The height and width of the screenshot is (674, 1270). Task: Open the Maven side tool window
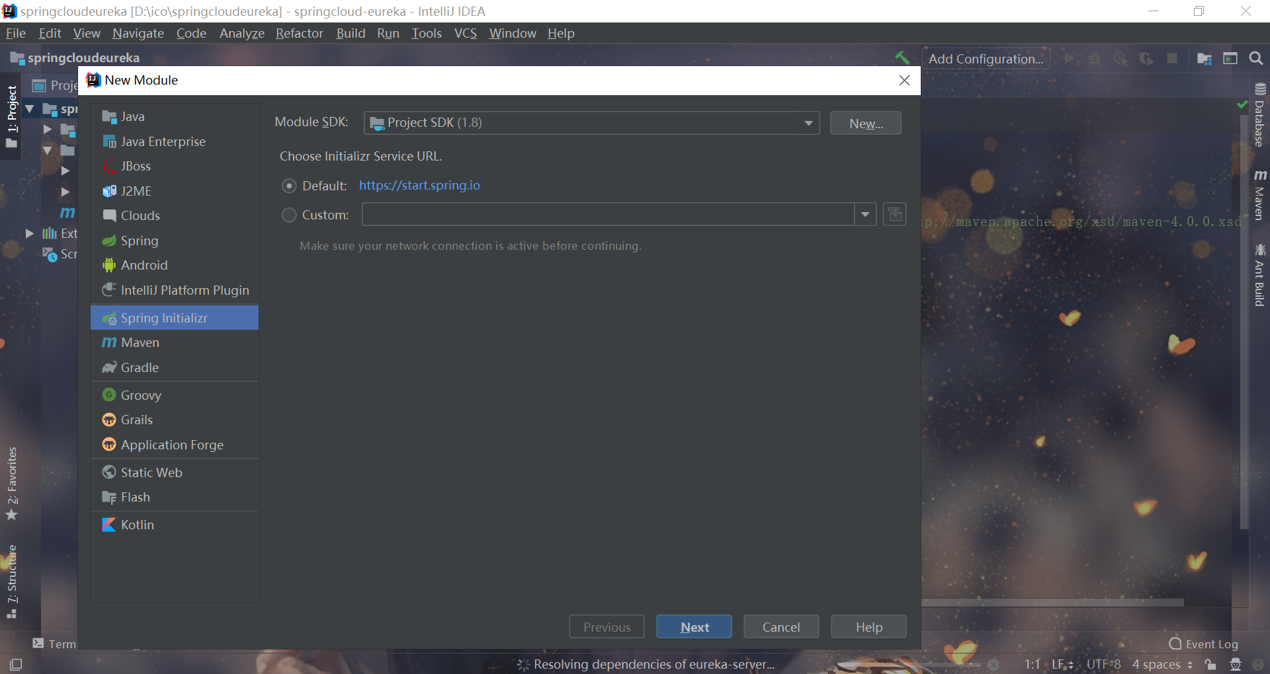pyautogui.click(x=1259, y=195)
